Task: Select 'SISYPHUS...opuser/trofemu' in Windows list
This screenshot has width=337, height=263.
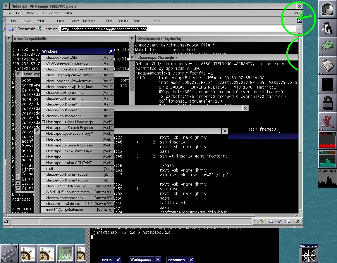Action: (x=77, y=192)
